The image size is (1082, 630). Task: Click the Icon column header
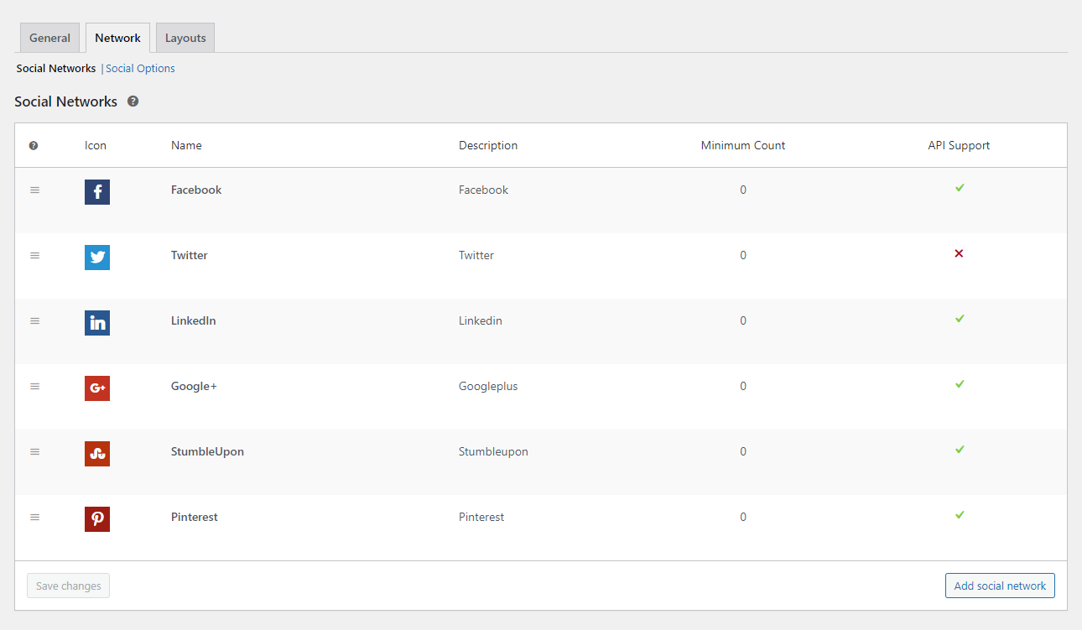[x=96, y=145]
